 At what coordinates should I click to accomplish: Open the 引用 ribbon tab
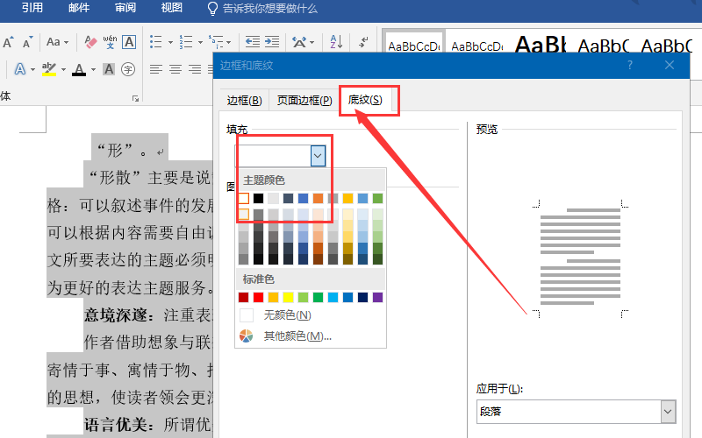click(32, 8)
